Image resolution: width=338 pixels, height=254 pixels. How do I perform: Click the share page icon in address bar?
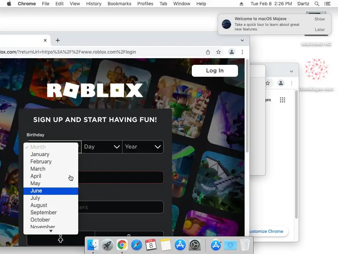(x=208, y=52)
